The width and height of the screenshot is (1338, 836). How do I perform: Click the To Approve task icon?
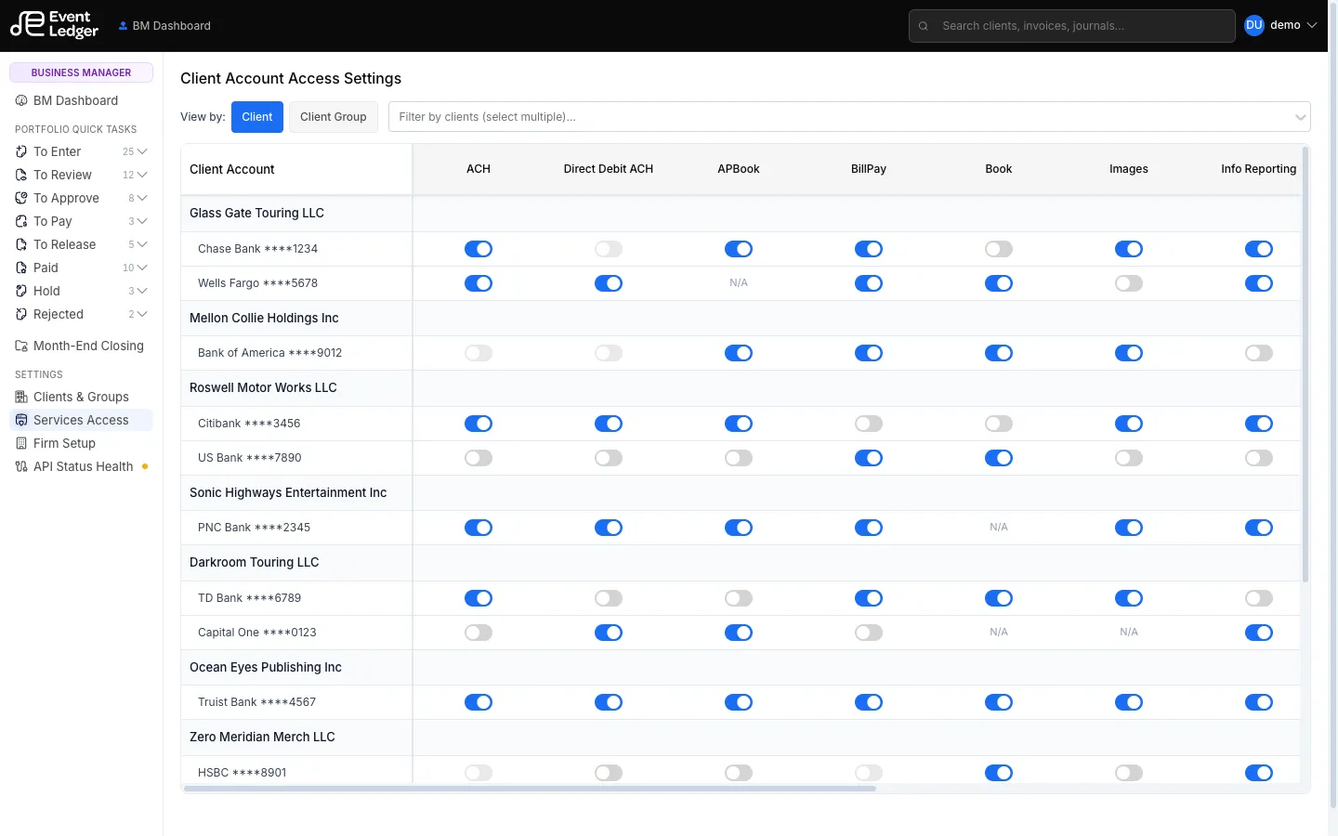click(x=21, y=198)
